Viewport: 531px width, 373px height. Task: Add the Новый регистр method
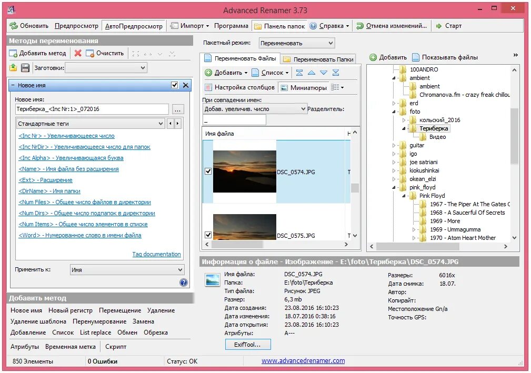coord(70,310)
